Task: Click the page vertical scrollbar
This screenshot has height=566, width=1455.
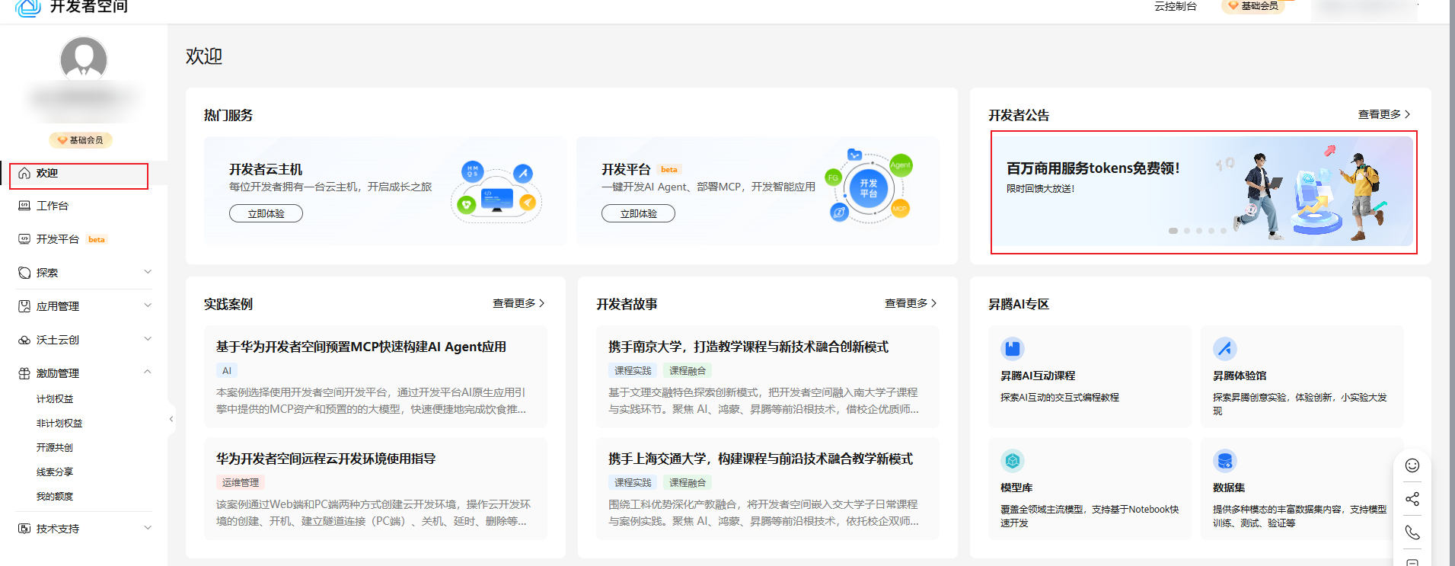Action: pyautogui.click(x=1452, y=283)
